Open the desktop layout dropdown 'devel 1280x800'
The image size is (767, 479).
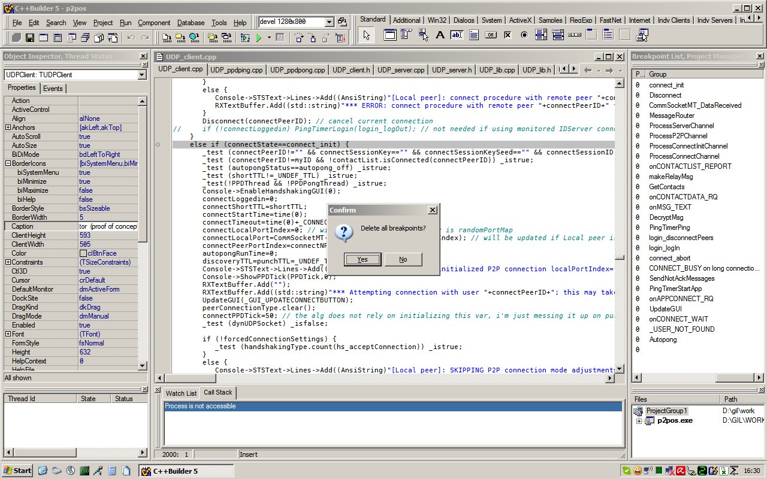click(x=329, y=22)
